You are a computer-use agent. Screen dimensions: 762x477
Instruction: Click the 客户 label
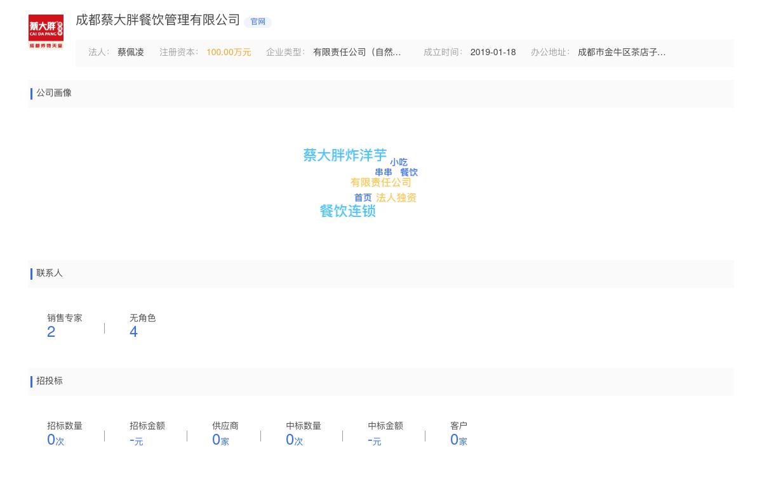459,426
